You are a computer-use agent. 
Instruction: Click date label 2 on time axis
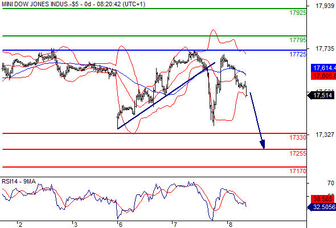click(20, 225)
